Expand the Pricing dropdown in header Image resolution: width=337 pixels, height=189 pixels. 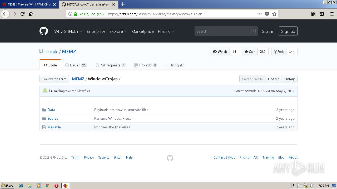point(166,31)
